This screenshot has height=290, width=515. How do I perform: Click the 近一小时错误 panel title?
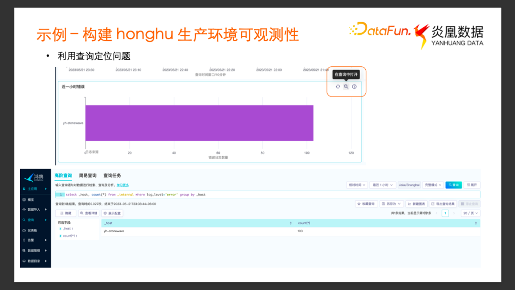(x=73, y=87)
